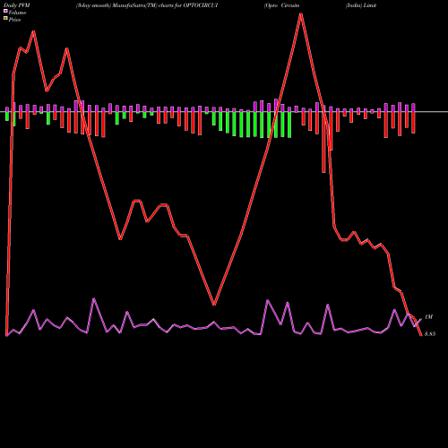Click the '8.85' price value label
Screen dimensions: 448x448
tap(430, 334)
